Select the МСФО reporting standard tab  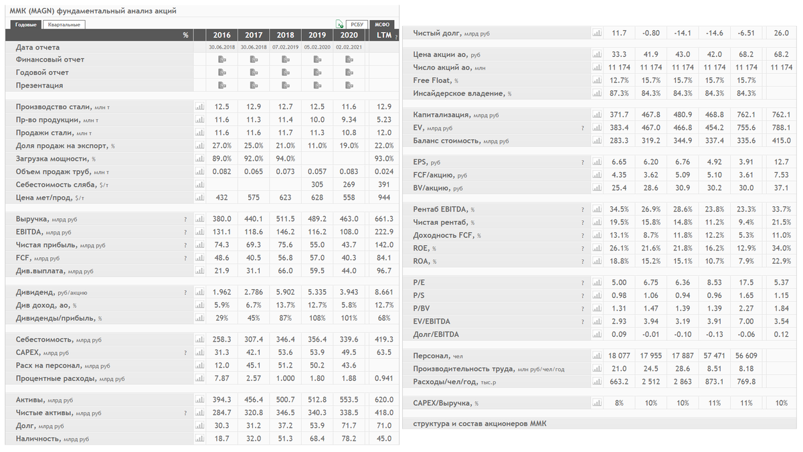pos(383,23)
